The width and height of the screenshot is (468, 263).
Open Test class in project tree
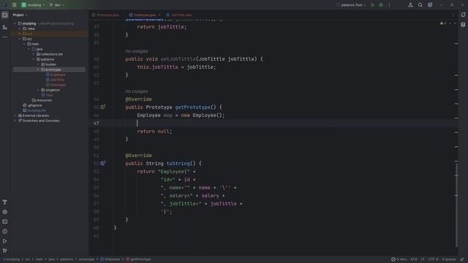click(x=49, y=95)
